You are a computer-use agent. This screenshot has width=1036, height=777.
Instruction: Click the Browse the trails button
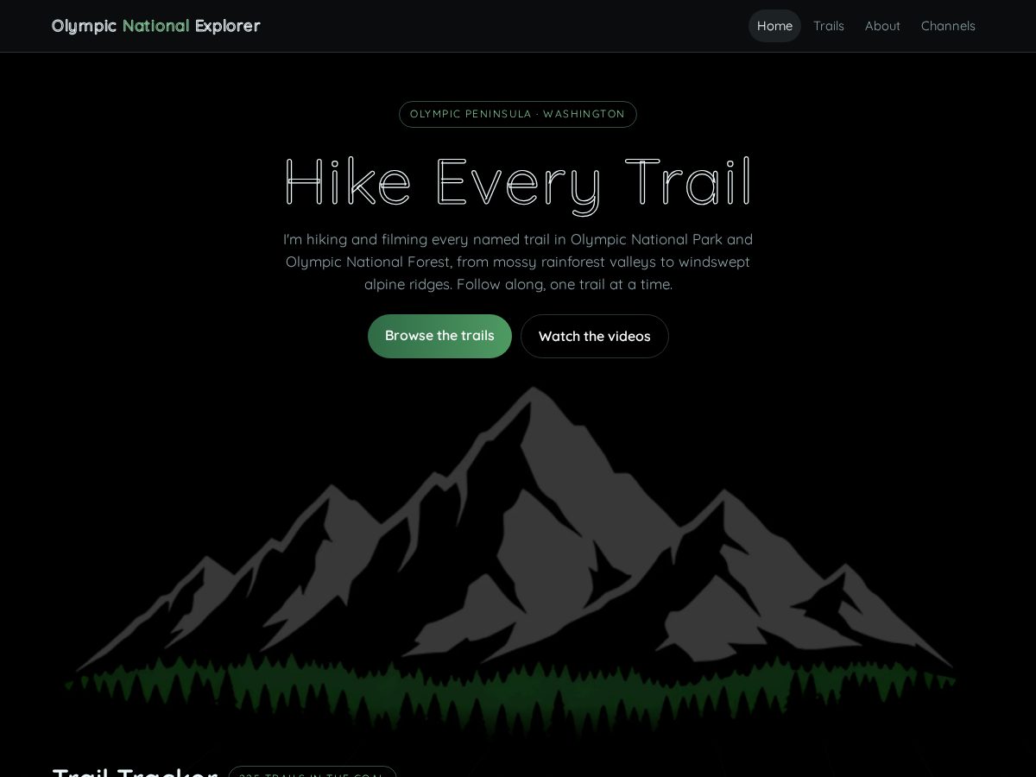click(x=439, y=336)
